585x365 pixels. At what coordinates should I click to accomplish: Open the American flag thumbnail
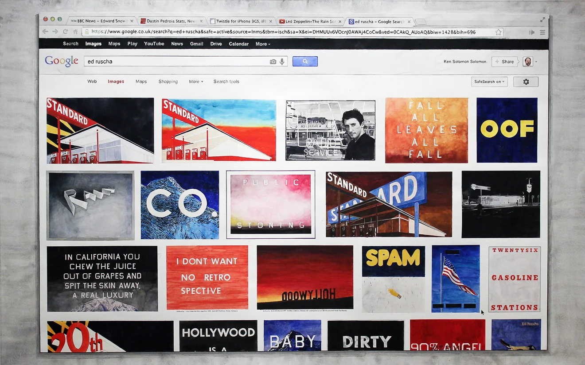pos(456,279)
